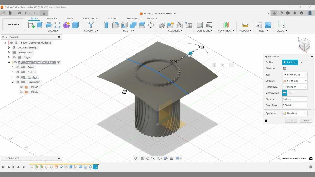This screenshot has width=315, height=177.
Task: Select the Revolve tool
Action: coord(48,25)
